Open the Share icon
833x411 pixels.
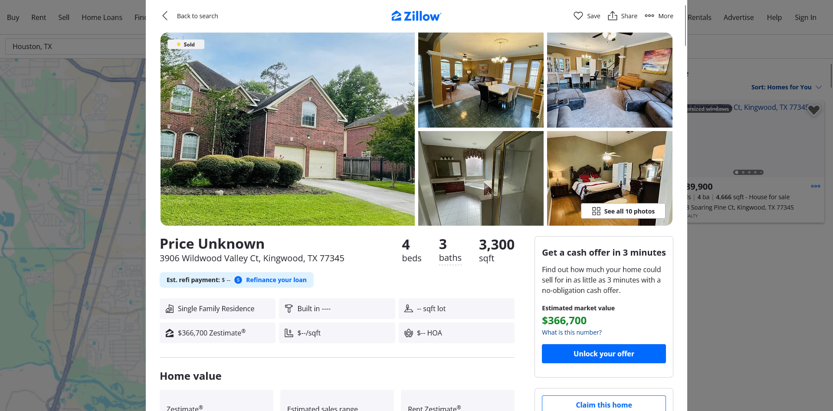tap(612, 16)
